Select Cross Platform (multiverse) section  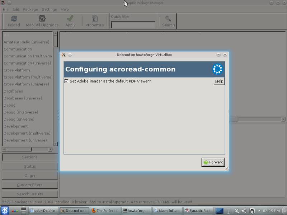(x=28, y=77)
